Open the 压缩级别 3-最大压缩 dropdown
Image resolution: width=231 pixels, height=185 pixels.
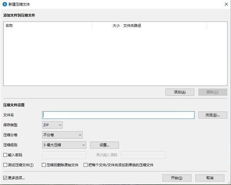coord(64,145)
